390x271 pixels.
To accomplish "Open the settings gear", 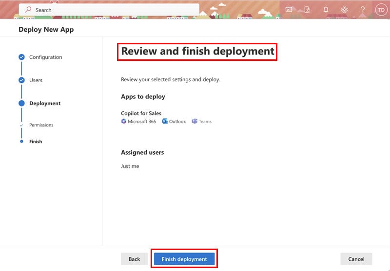I will click(344, 10).
